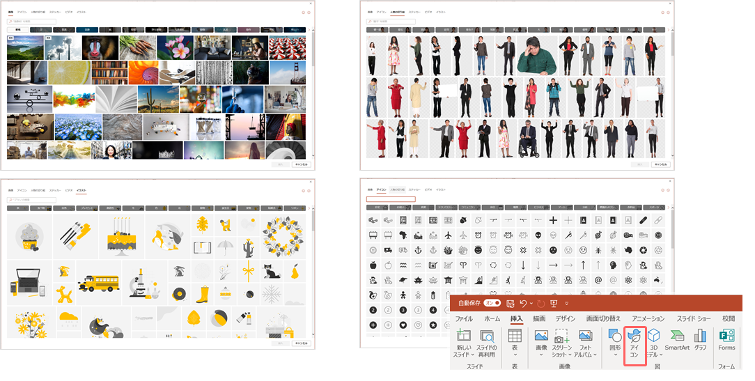Switch to the ホーム ribbon tab
This screenshot has width=755, height=381.
pyautogui.click(x=492, y=318)
